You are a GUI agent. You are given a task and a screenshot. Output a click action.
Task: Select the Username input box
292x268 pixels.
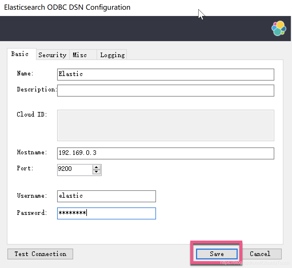(106, 196)
